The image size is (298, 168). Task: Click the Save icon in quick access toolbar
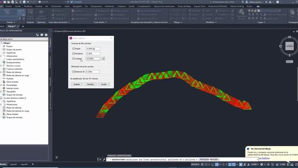13,2
